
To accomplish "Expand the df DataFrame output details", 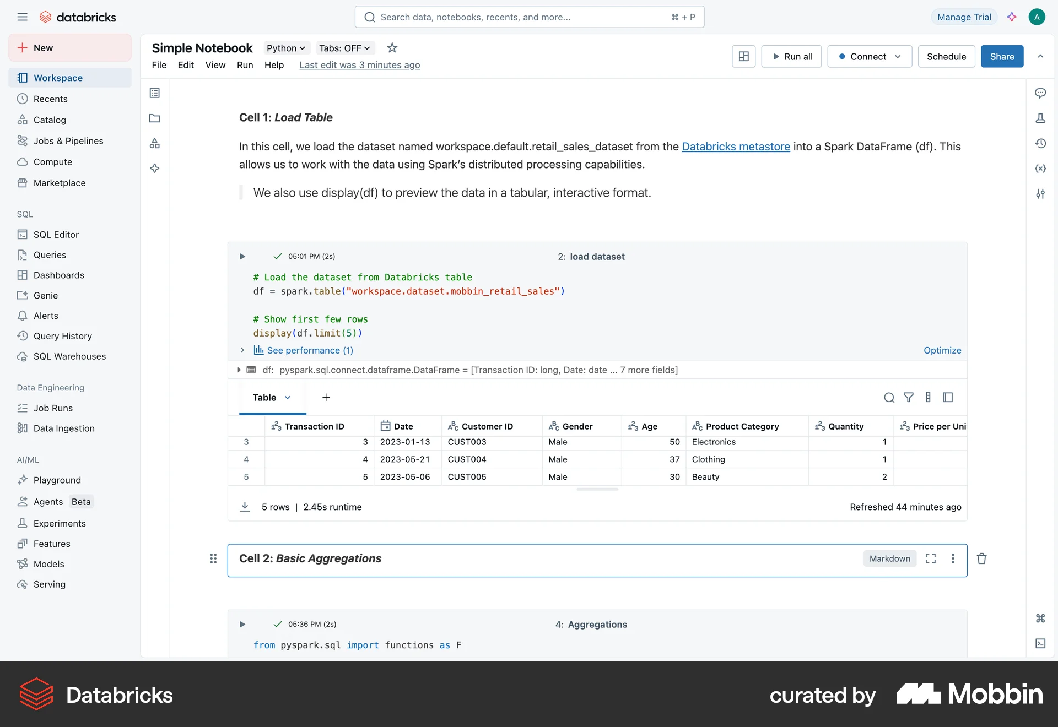I will 239,370.
